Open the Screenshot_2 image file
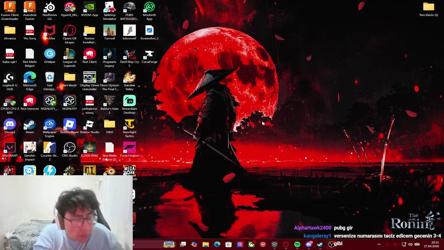Image resolution: width=444 pixels, height=250 pixels. pos(149,33)
